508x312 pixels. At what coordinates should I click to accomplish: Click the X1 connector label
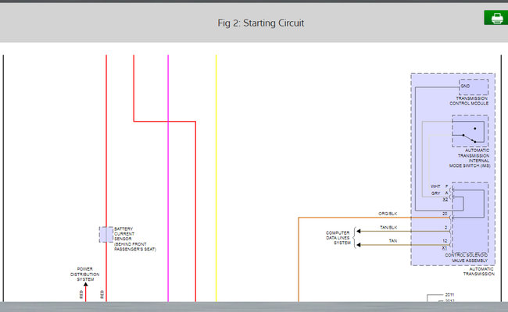[x=445, y=248]
